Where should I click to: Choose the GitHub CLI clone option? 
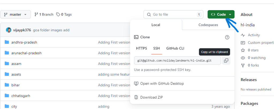click(x=175, y=48)
